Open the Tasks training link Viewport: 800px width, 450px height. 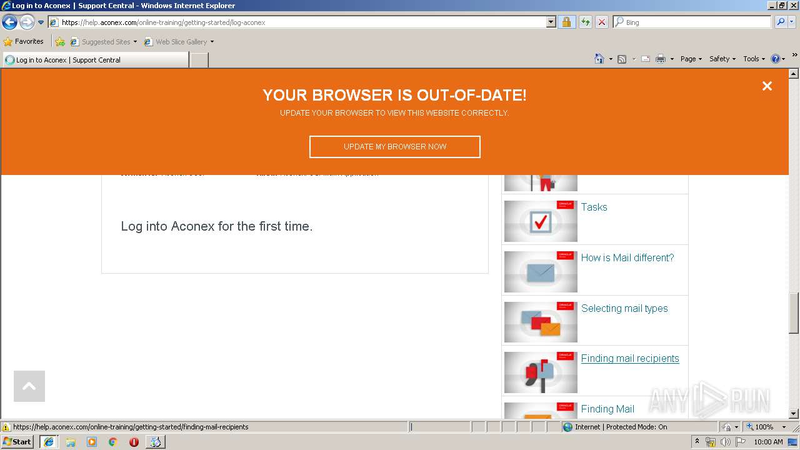(x=594, y=207)
